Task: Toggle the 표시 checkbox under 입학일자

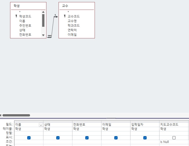Action: click(145, 138)
